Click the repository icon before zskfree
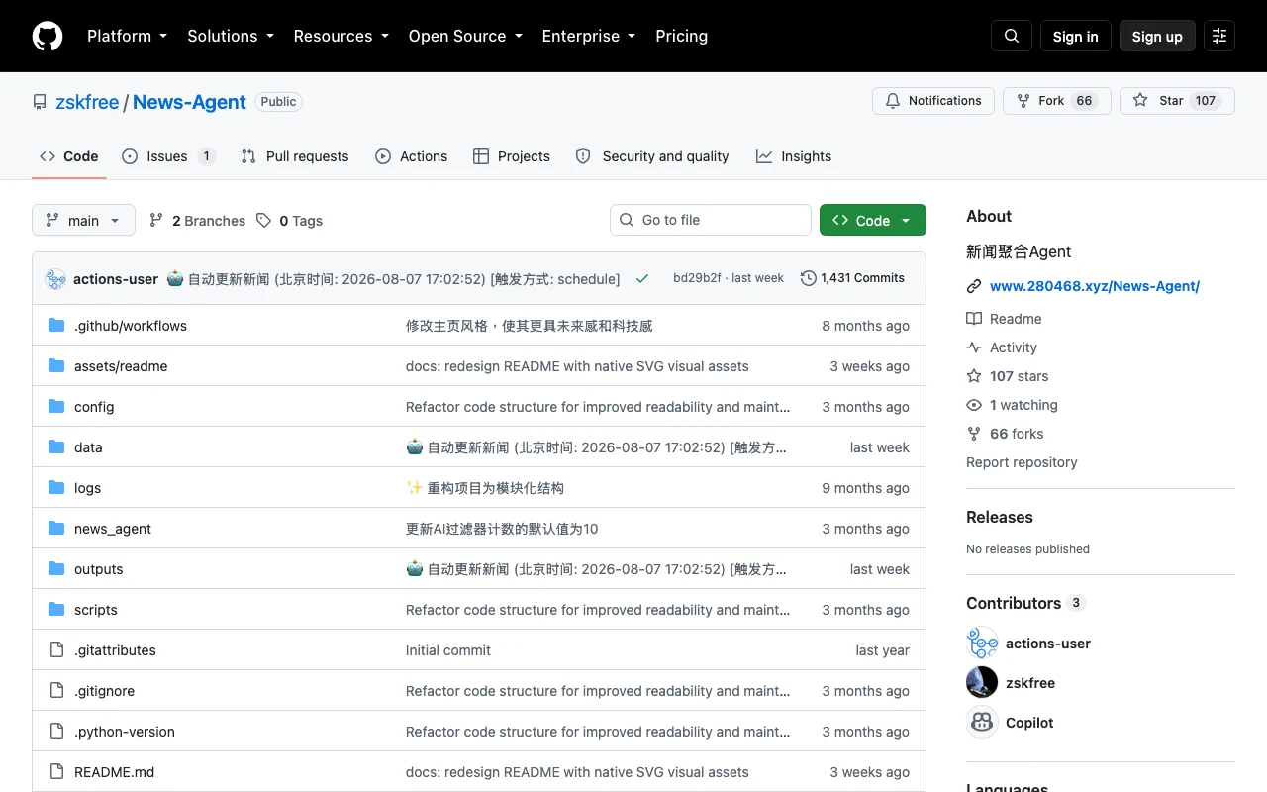Viewport: 1267px width, 792px height. pyautogui.click(x=40, y=102)
